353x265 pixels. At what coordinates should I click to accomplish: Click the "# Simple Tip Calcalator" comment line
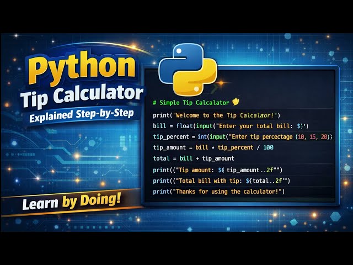pyautogui.click(x=191, y=103)
